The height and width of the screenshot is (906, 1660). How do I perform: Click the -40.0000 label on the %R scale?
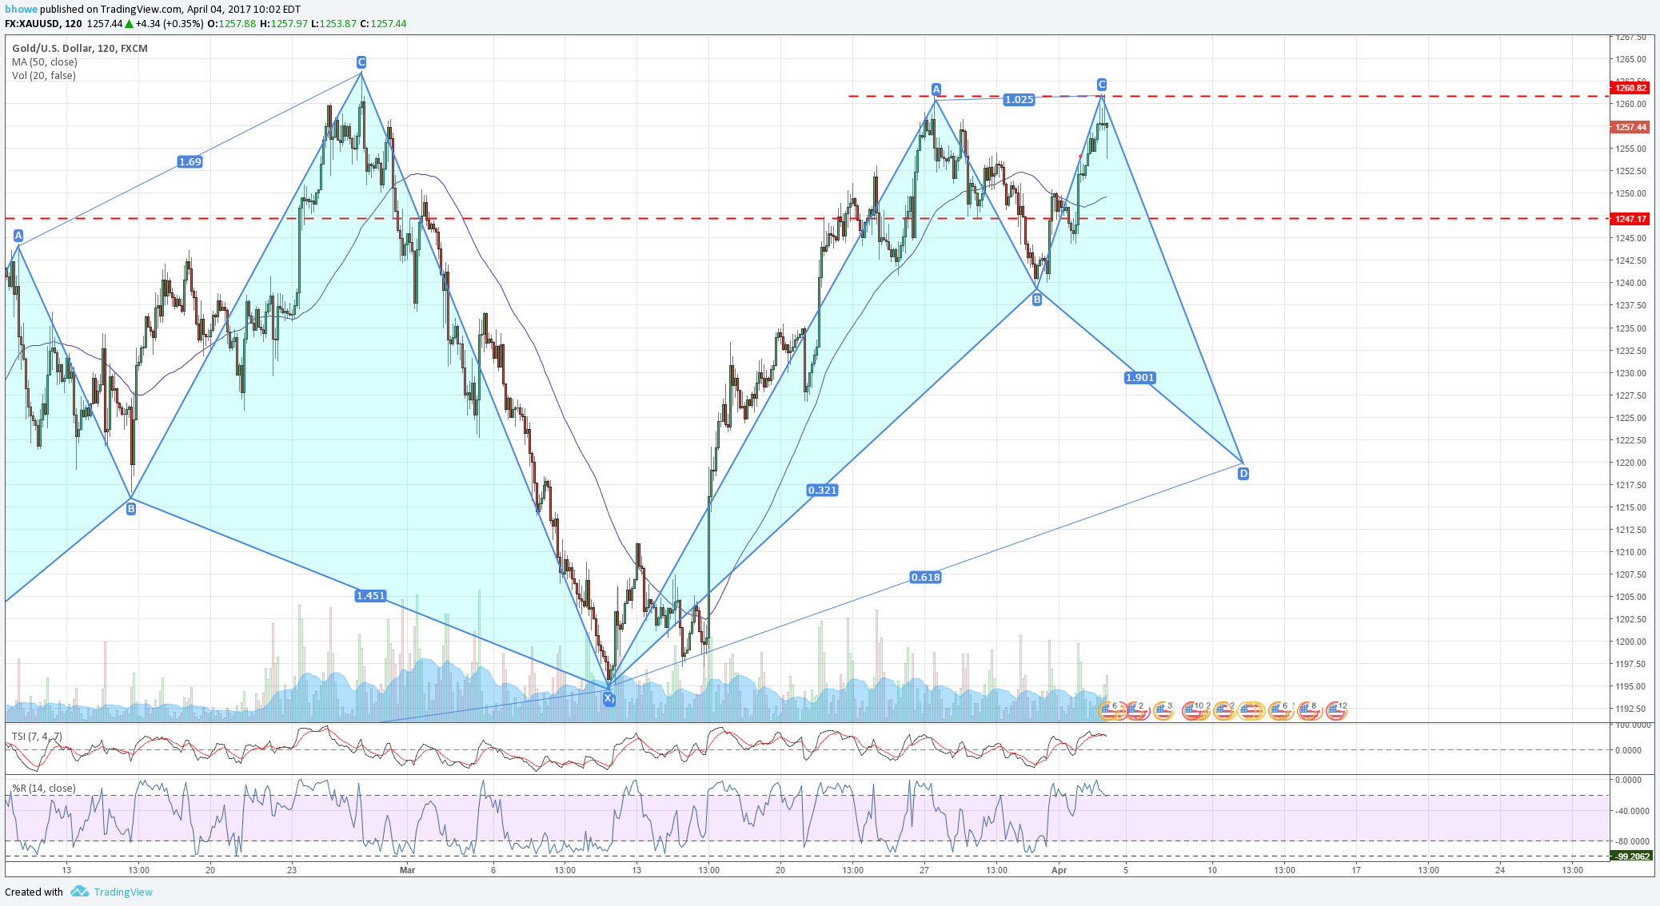click(x=1630, y=811)
